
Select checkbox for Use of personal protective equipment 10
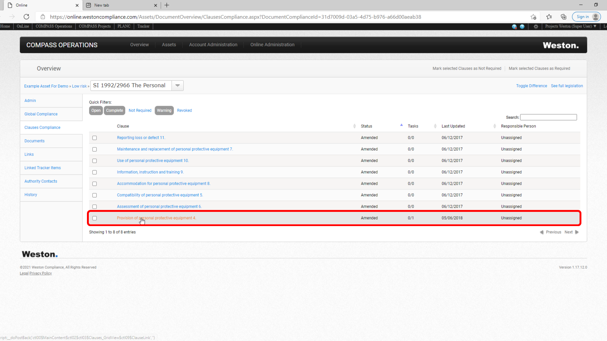click(x=95, y=161)
